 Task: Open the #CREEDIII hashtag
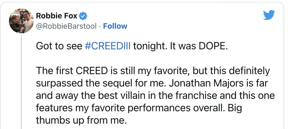point(108,46)
